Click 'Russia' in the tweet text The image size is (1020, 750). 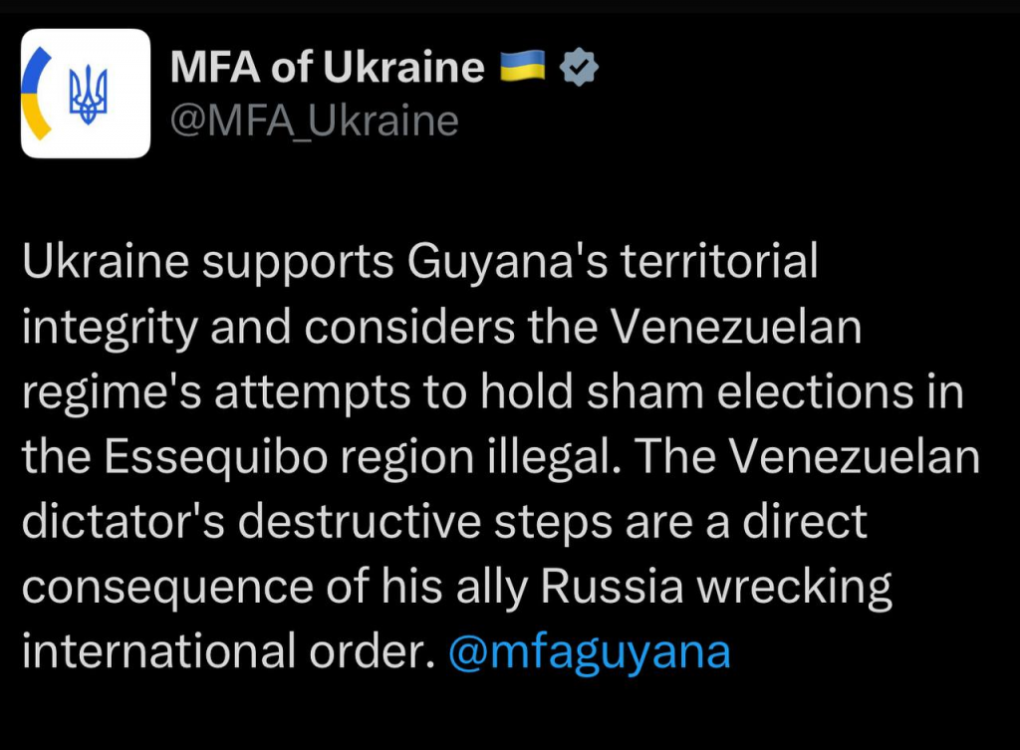(x=613, y=587)
